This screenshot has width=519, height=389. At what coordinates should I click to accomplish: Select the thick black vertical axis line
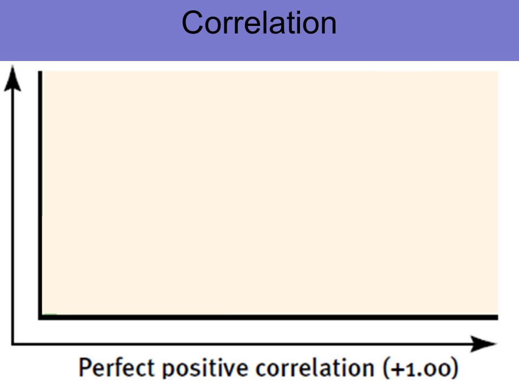(x=41, y=195)
